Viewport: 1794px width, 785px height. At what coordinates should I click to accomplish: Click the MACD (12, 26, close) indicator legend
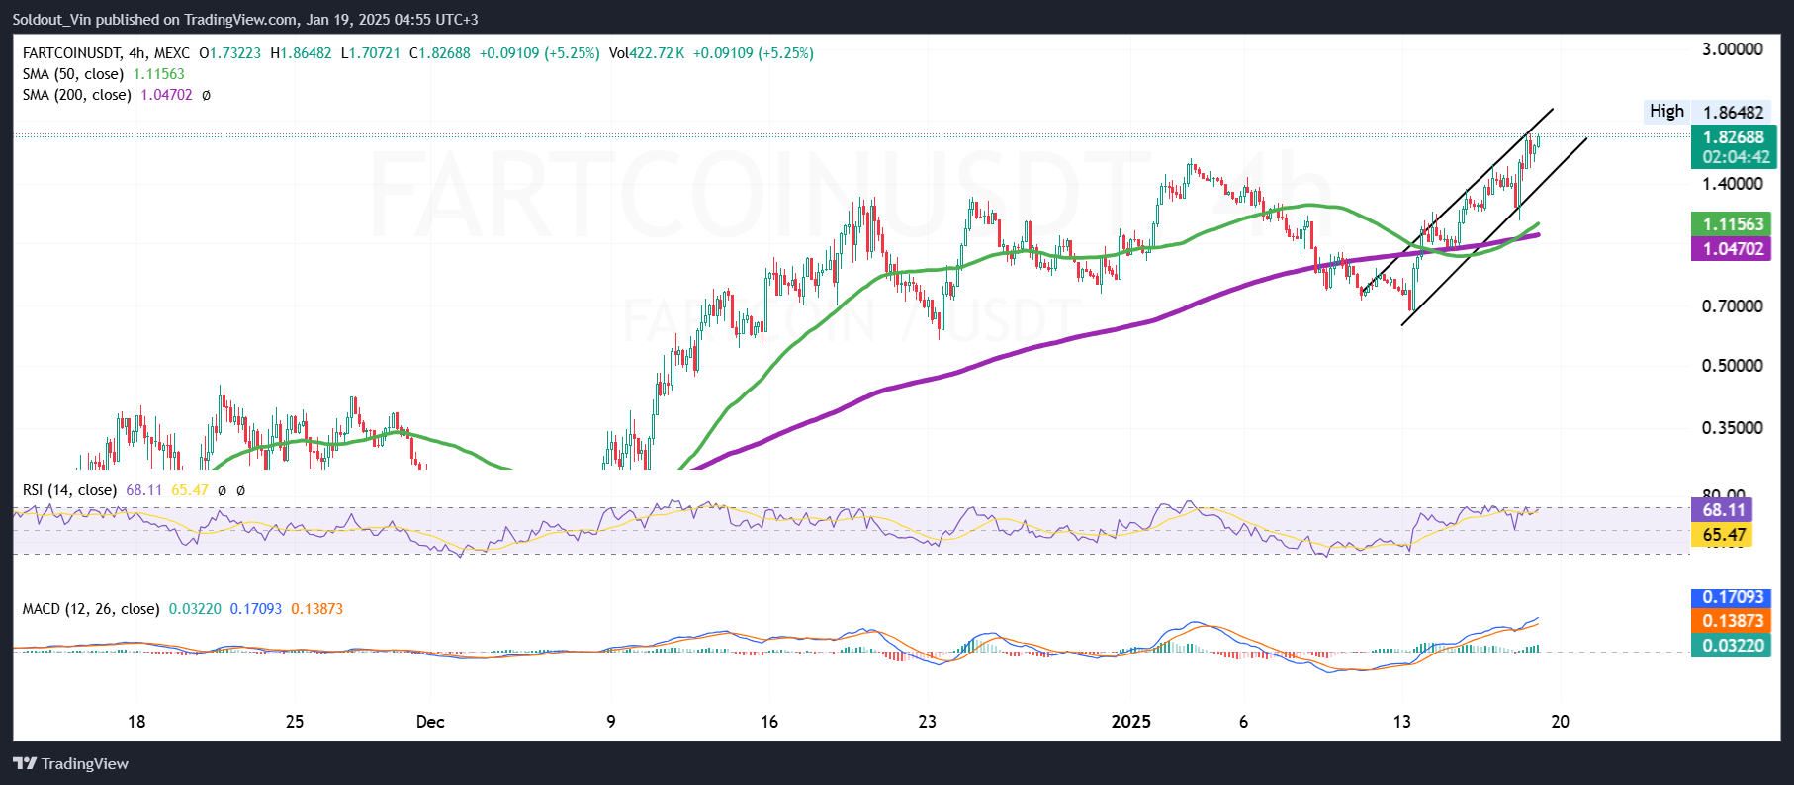(91, 609)
